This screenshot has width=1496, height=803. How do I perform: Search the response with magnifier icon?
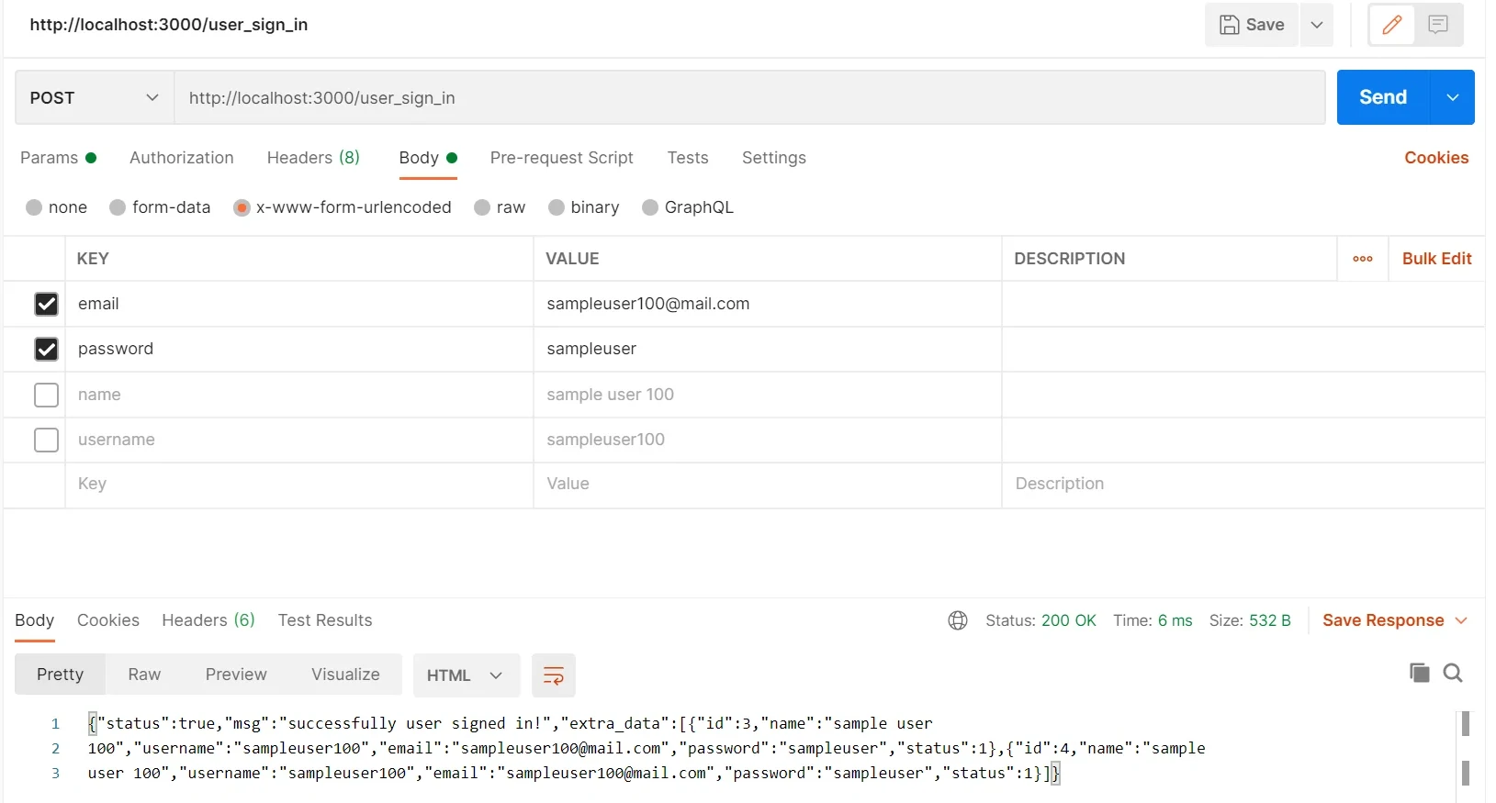pos(1453,673)
